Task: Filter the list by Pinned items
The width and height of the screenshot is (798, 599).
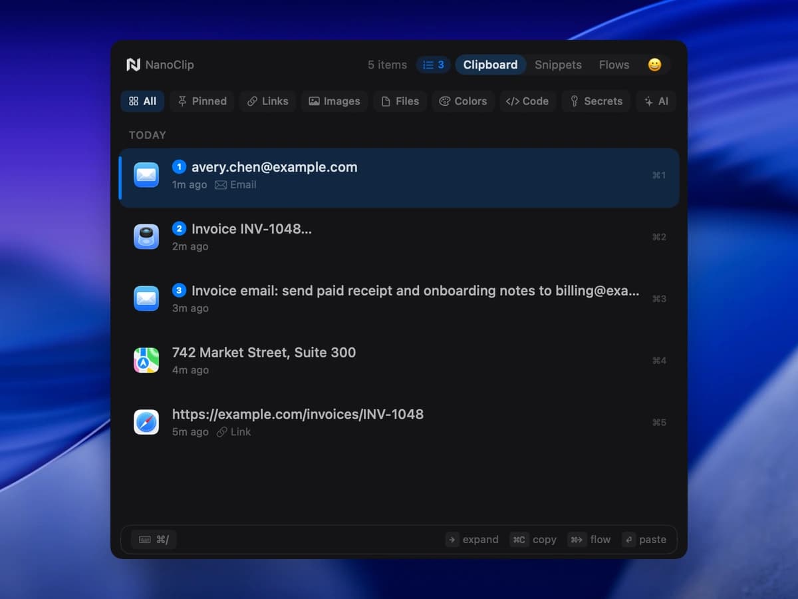Action: 202,101
